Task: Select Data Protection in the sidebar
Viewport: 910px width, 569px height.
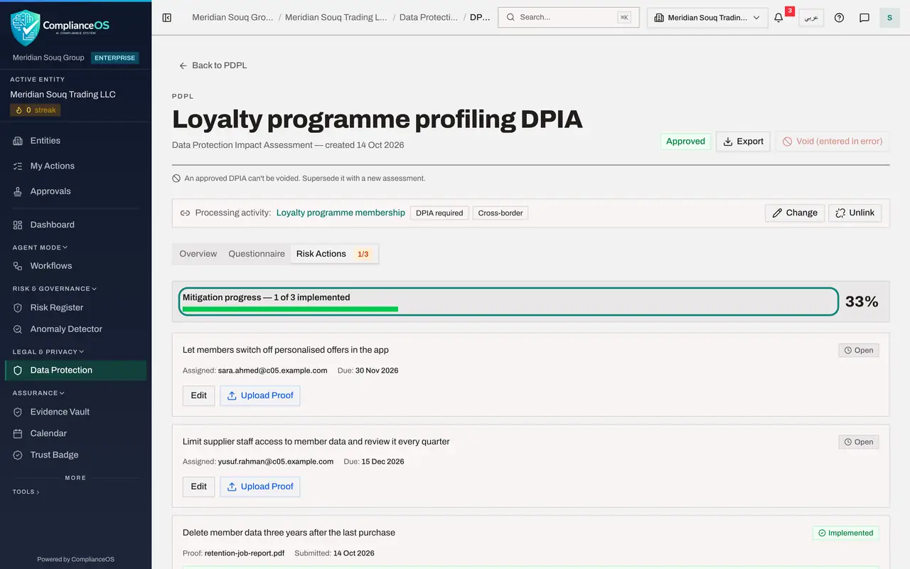Action: 75,371
